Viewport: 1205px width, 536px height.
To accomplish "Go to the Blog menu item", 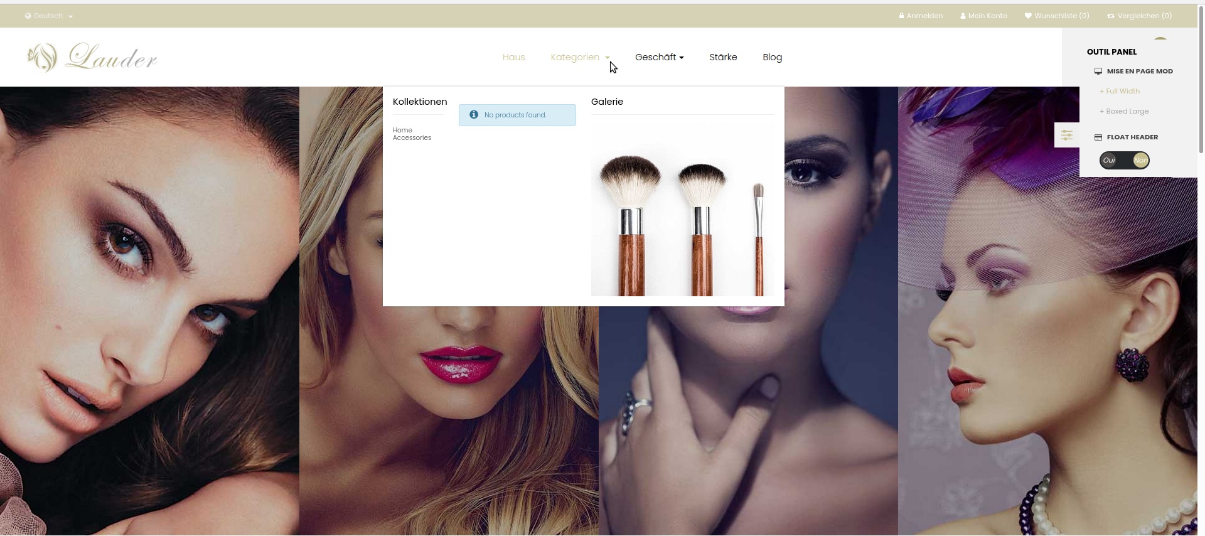I will coord(772,57).
